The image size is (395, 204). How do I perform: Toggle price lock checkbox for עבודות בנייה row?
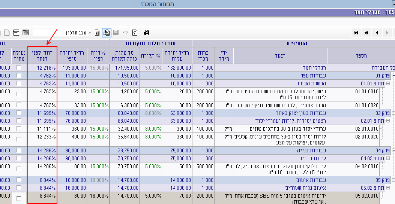coord(19,150)
